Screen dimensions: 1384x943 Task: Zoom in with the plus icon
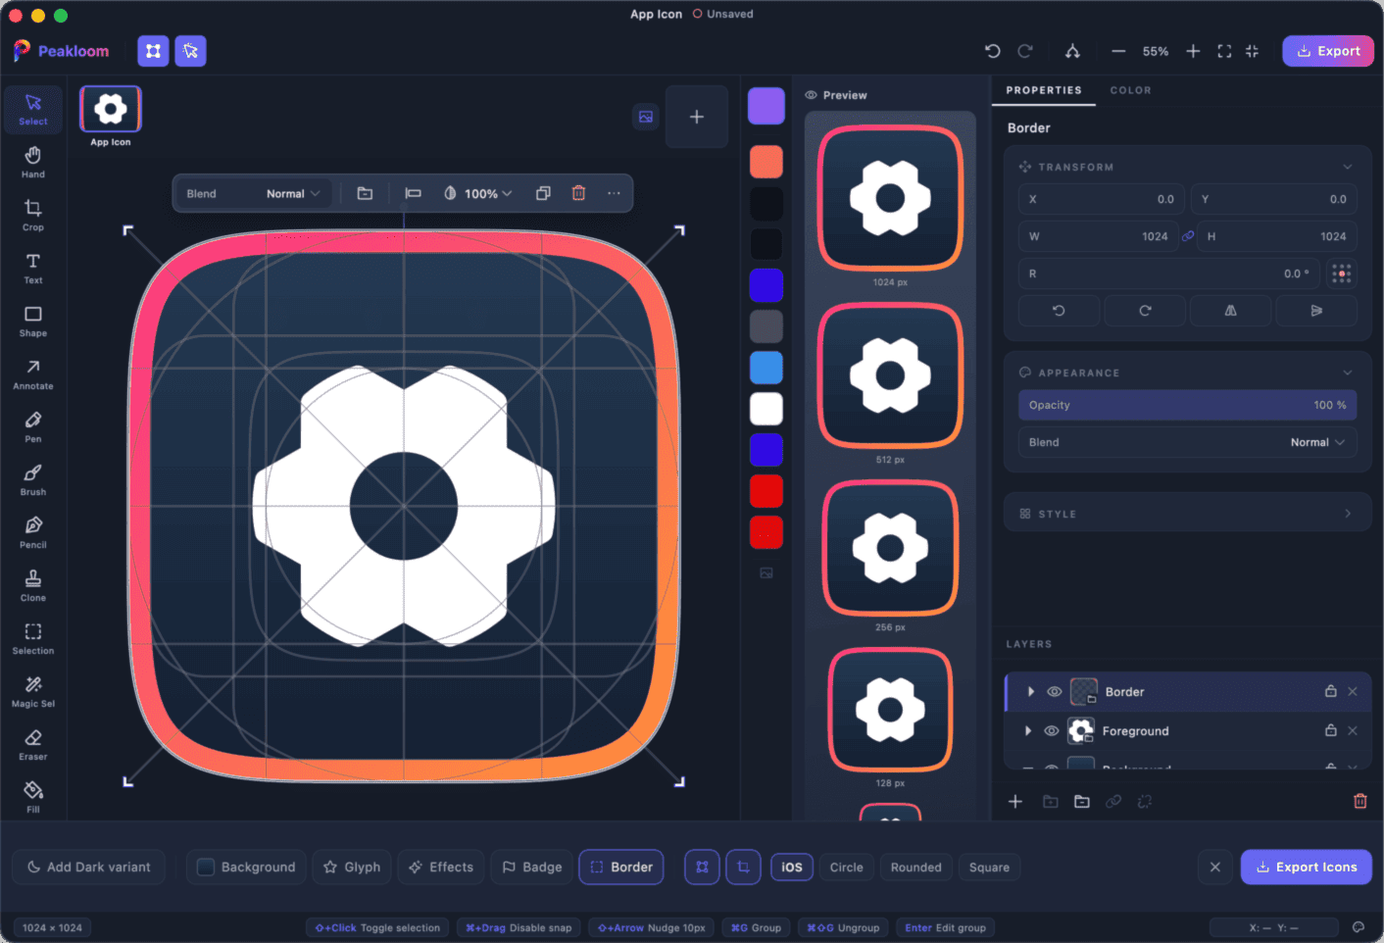1193,51
